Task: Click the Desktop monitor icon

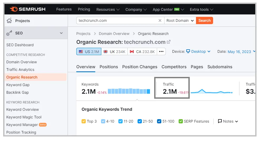Action: 188,51
